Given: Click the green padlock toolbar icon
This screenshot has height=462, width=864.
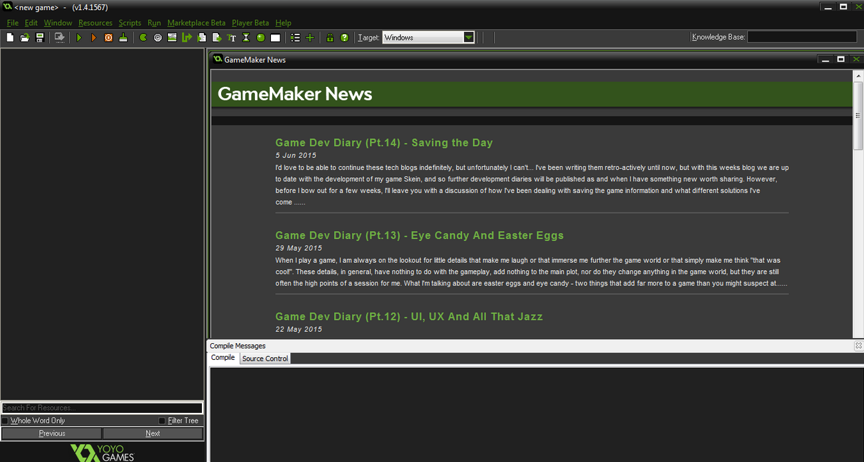Looking at the screenshot, I should coord(330,38).
